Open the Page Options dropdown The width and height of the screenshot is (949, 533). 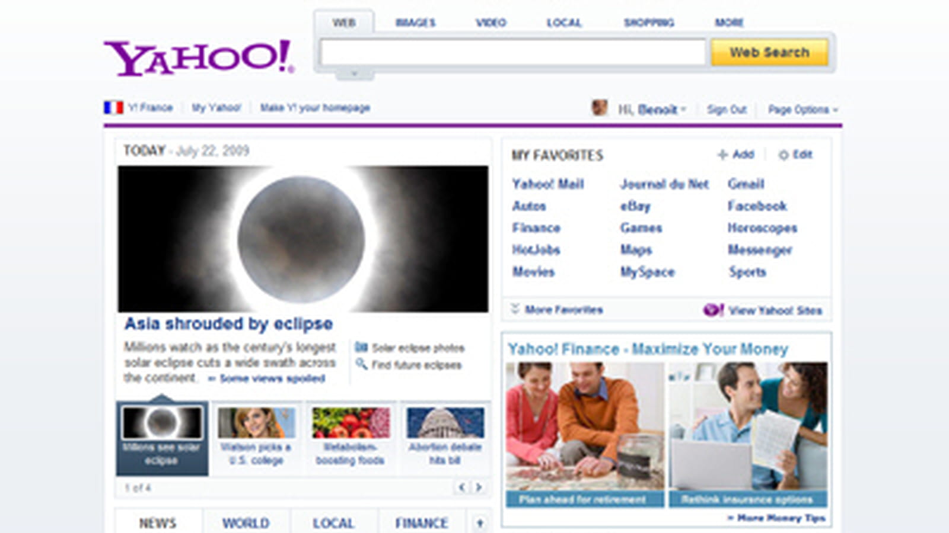point(803,110)
